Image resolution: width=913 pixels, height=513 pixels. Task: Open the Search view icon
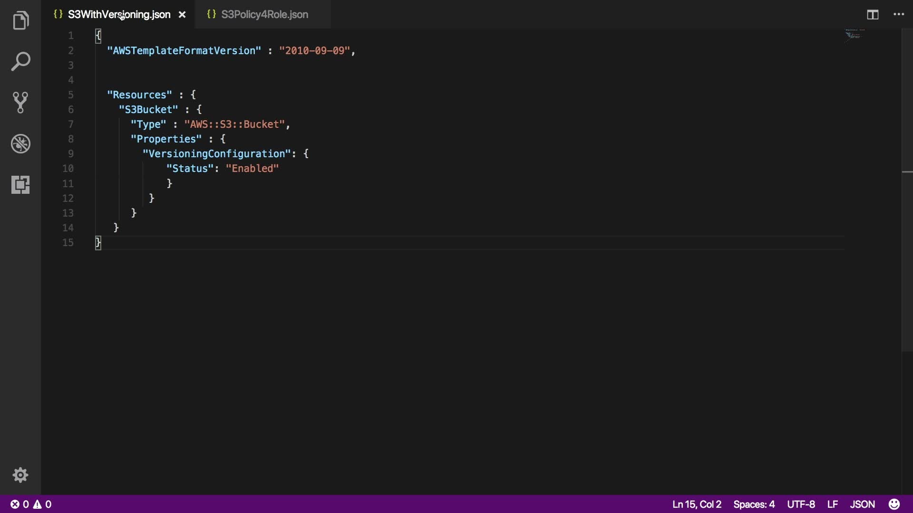[x=20, y=62]
